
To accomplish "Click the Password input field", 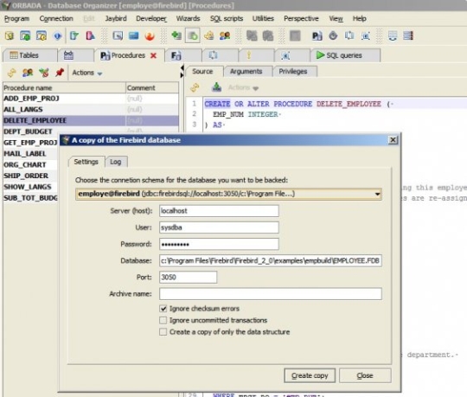I will 219,244.
